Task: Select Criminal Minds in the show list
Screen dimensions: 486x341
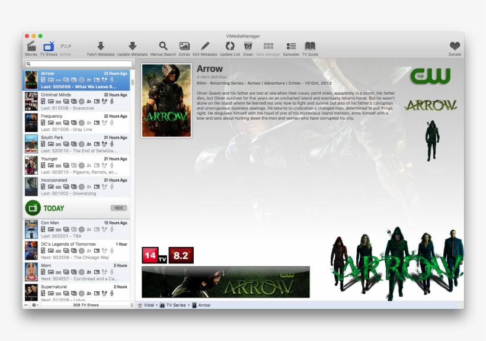Action: [77, 101]
